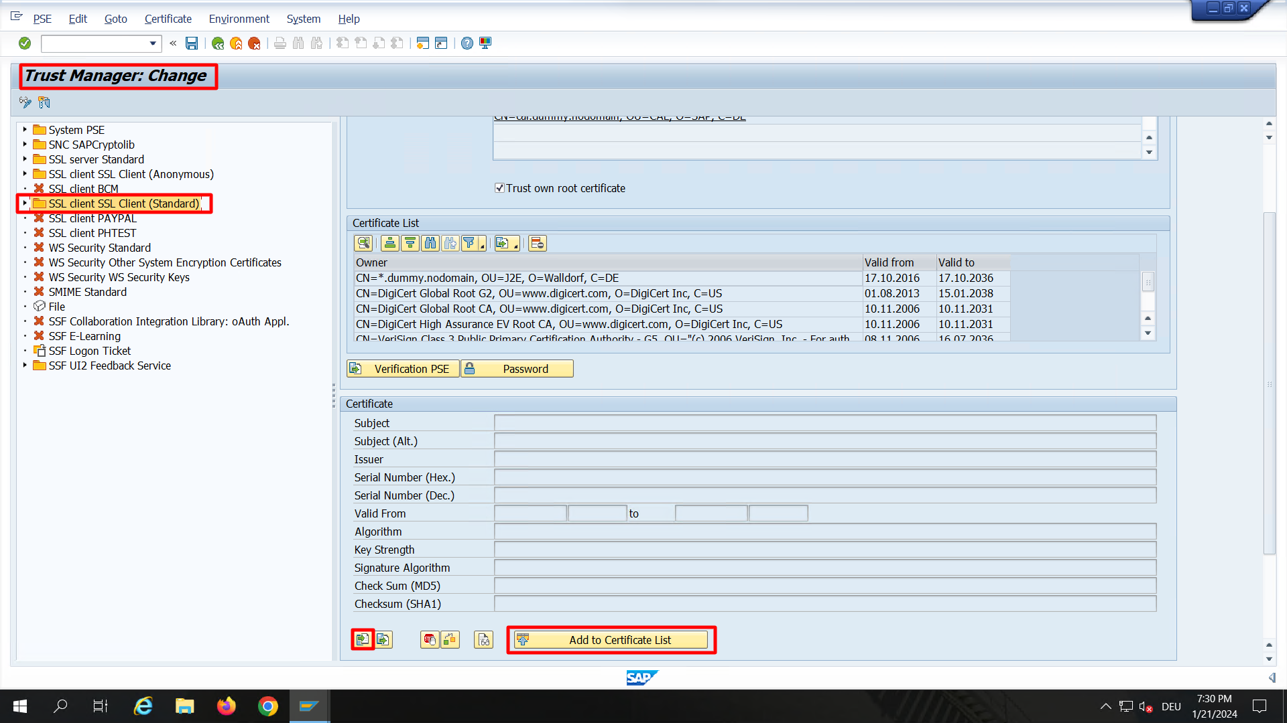The image size is (1287, 723).
Task: Open the command field dropdown
Action: [153, 44]
